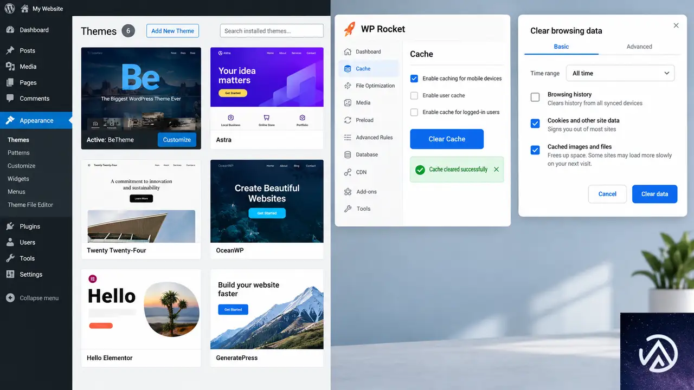Uncheck Enable caching for mobile devices
The width and height of the screenshot is (694, 390).
click(x=414, y=79)
